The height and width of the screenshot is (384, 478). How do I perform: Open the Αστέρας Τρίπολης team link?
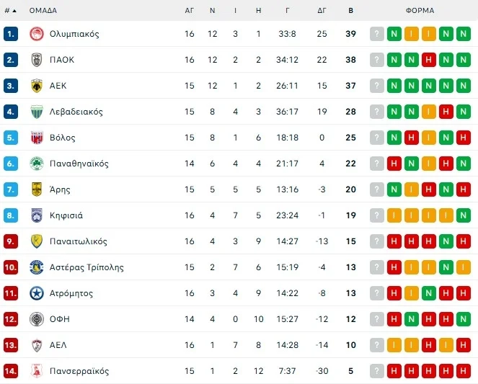[x=87, y=267]
